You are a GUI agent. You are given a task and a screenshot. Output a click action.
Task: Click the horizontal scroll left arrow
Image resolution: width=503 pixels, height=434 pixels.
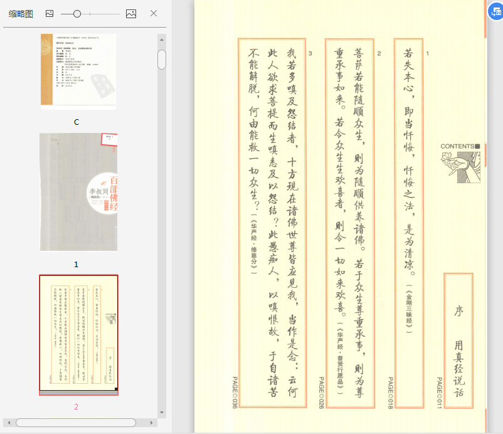point(9,423)
